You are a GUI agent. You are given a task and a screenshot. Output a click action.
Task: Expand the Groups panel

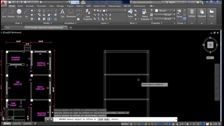(181, 23)
